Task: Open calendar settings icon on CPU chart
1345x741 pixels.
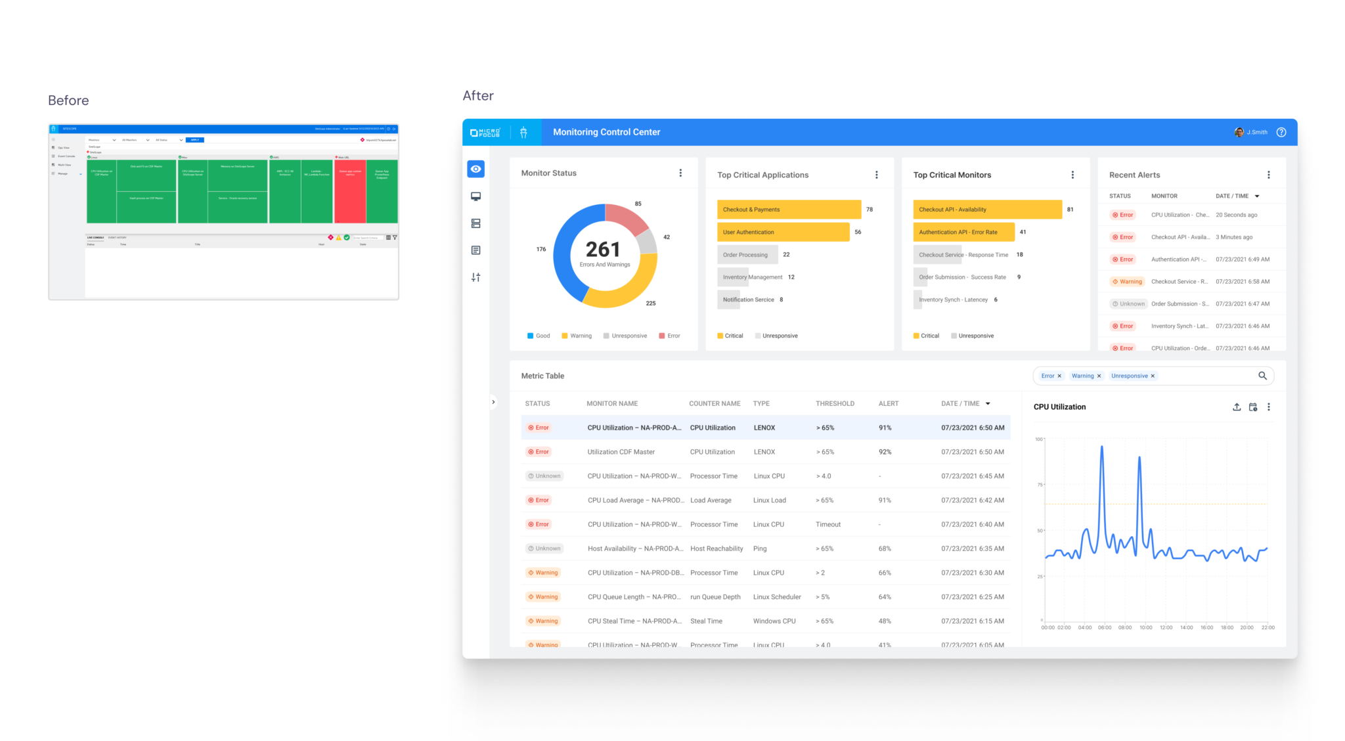Action: point(1252,407)
